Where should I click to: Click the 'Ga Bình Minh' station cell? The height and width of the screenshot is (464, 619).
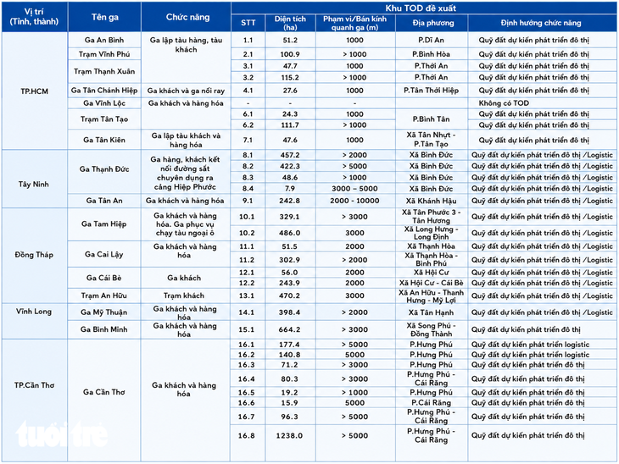pyautogui.click(x=104, y=329)
